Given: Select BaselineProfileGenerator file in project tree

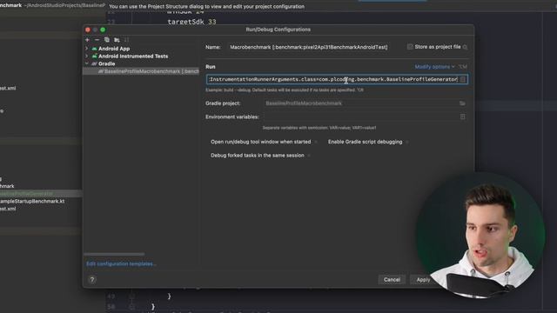Looking at the screenshot, I should click(x=27, y=194).
